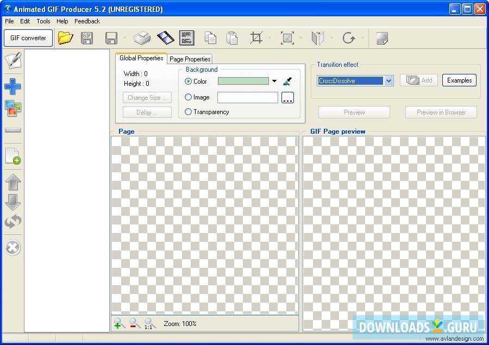Select the Crop tool in the toolbar
The width and height of the screenshot is (489, 345).
pos(256,37)
